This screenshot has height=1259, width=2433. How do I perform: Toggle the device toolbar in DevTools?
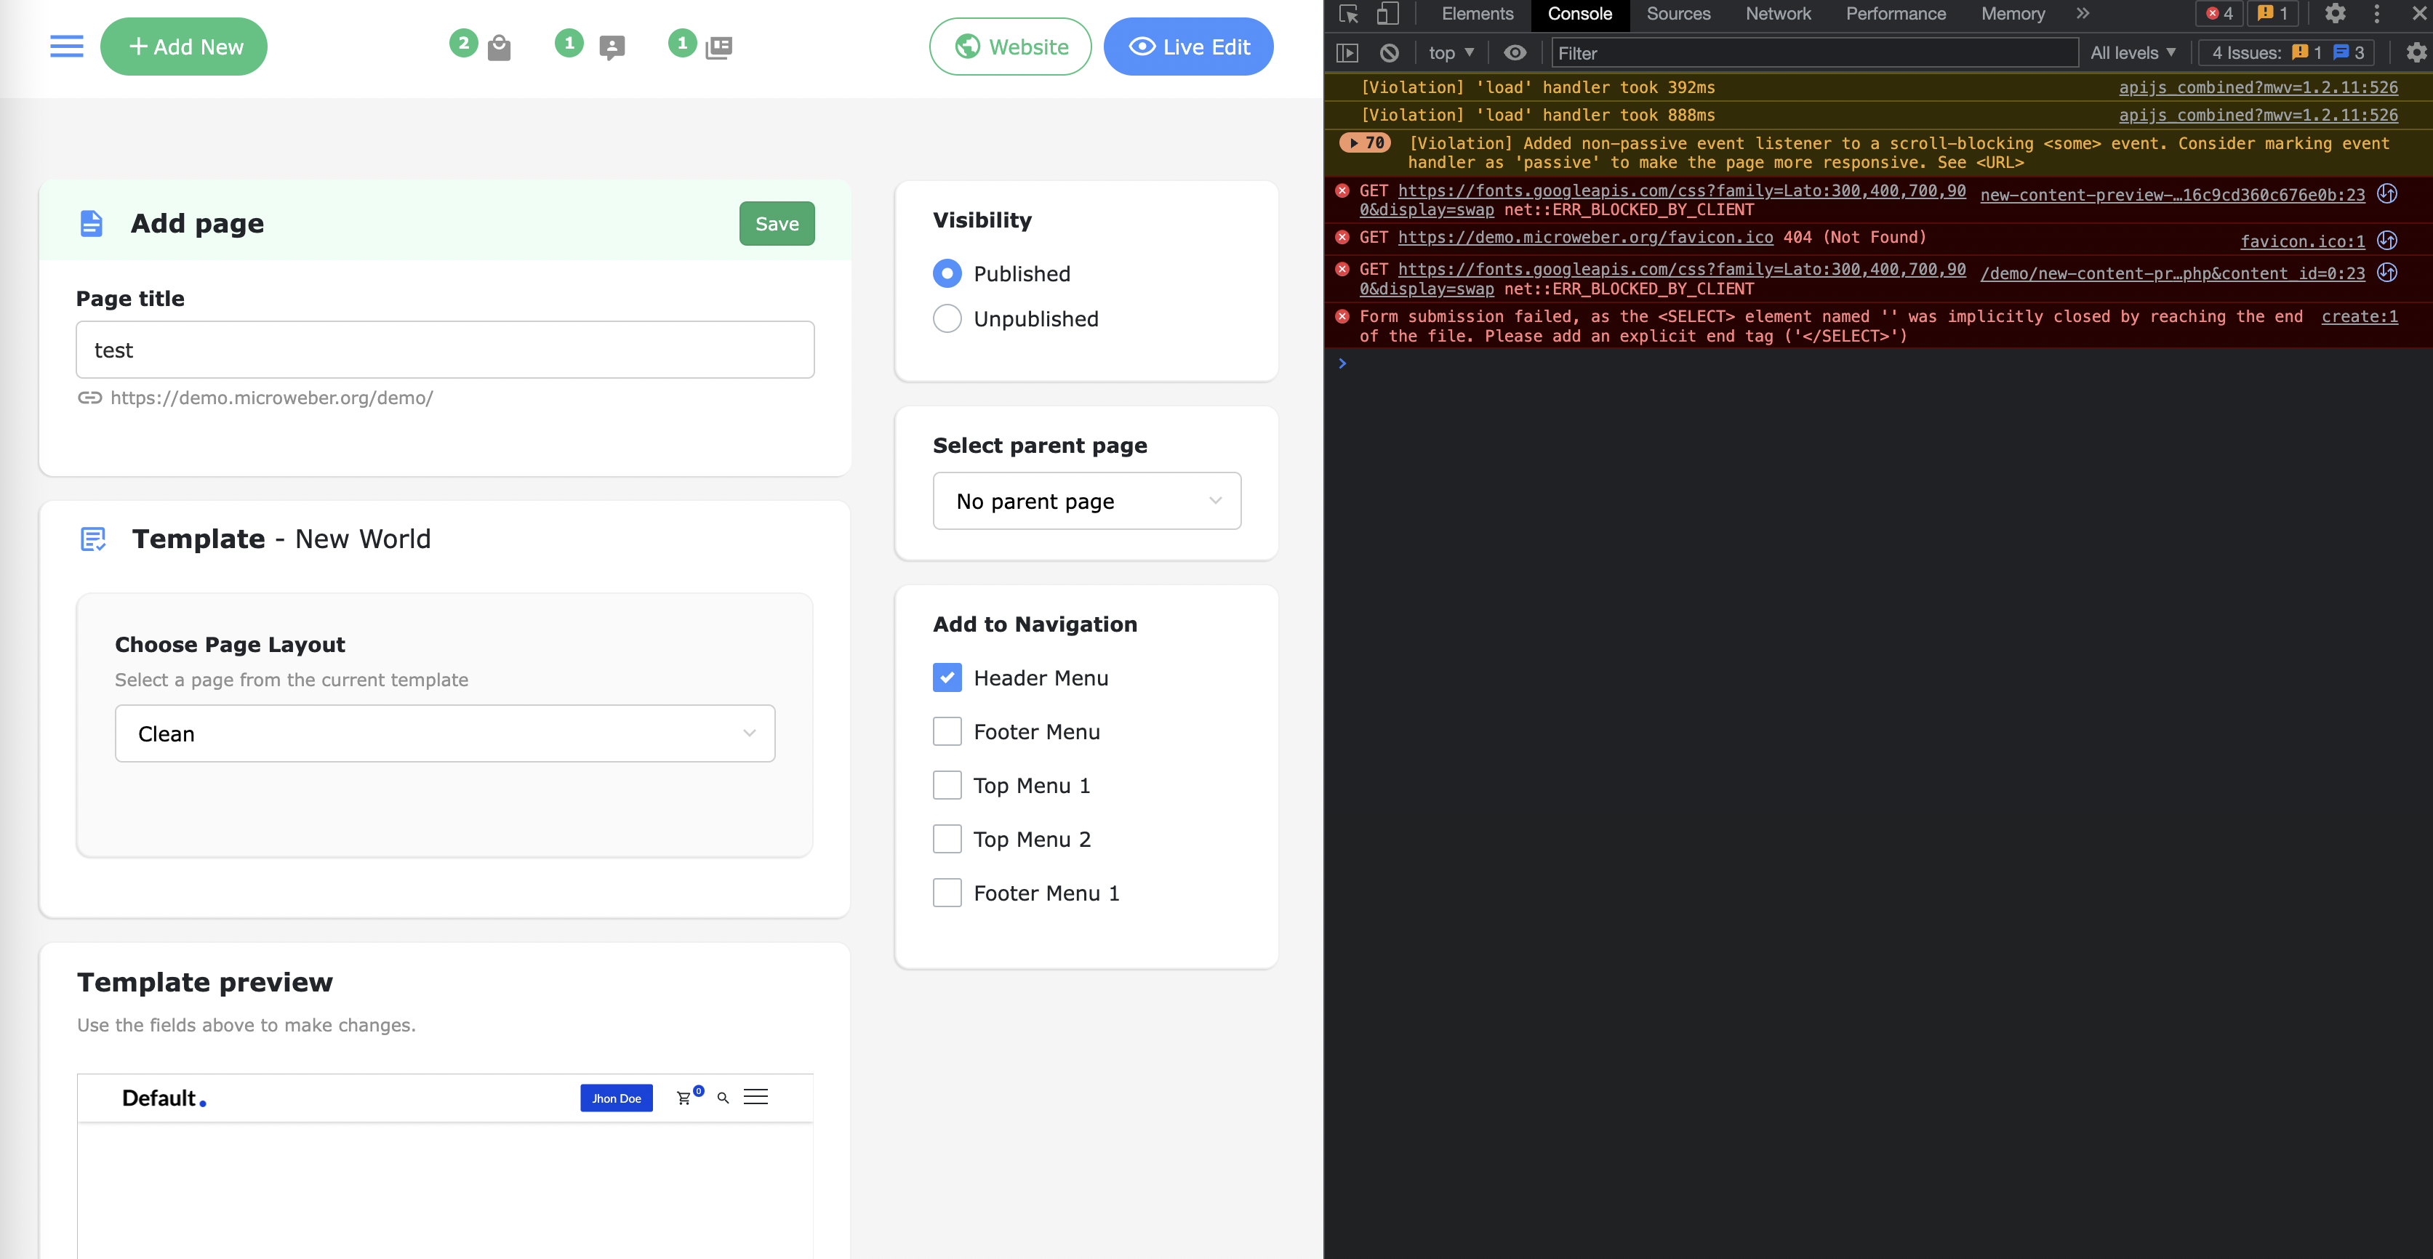[1387, 14]
